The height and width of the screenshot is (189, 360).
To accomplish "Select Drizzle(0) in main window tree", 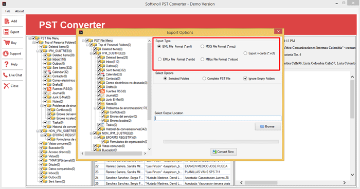I will tap(54, 165).
